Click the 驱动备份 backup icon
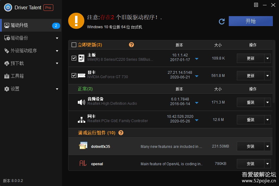The height and width of the screenshot is (186, 279). [x=7, y=38]
